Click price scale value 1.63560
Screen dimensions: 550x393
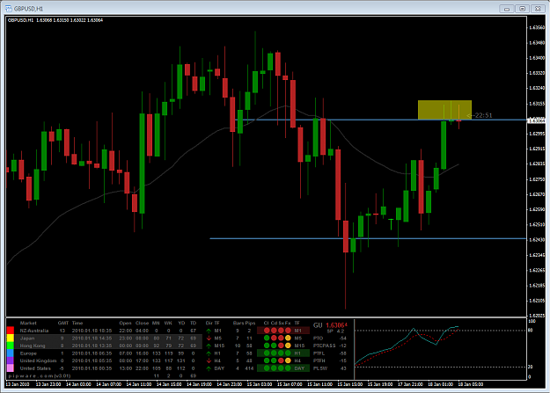click(537, 27)
